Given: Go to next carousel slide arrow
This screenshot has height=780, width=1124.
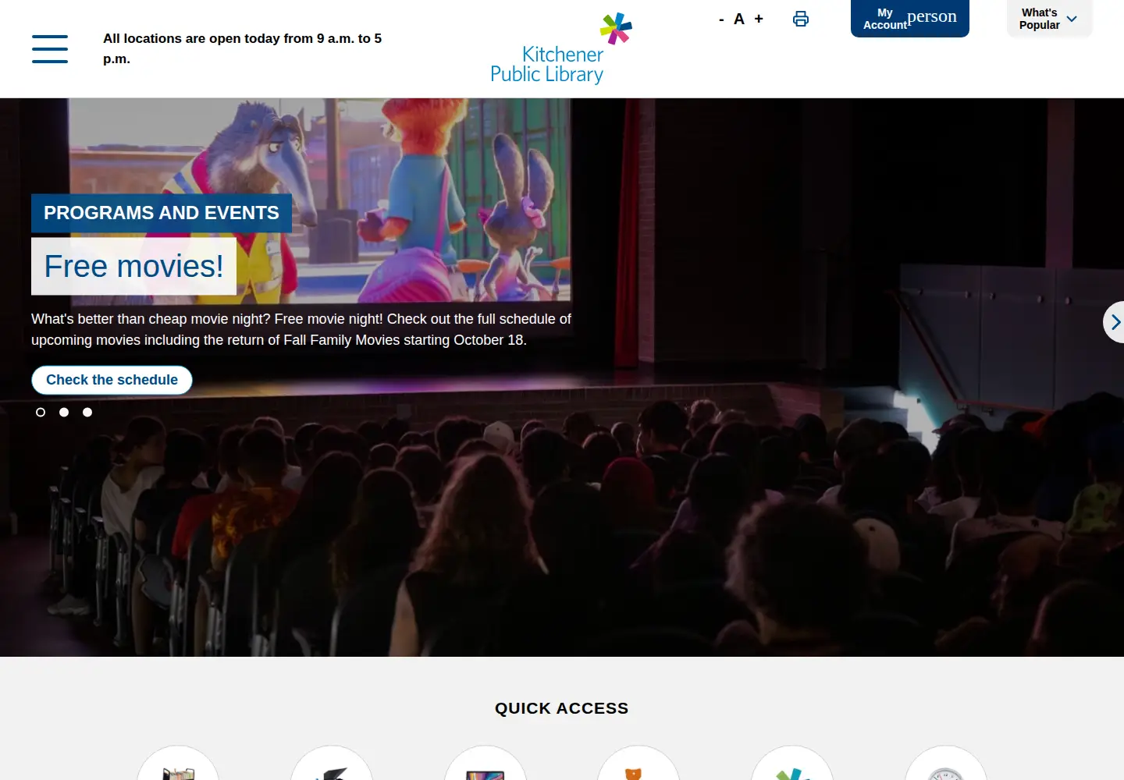Looking at the screenshot, I should pyautogui.click(x=1114, y=322).
